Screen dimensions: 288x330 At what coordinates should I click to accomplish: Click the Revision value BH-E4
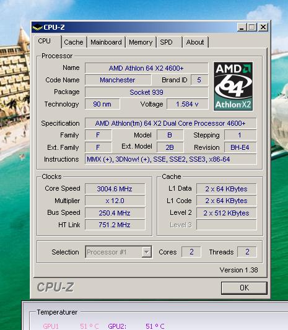click(x=240, y=147)
